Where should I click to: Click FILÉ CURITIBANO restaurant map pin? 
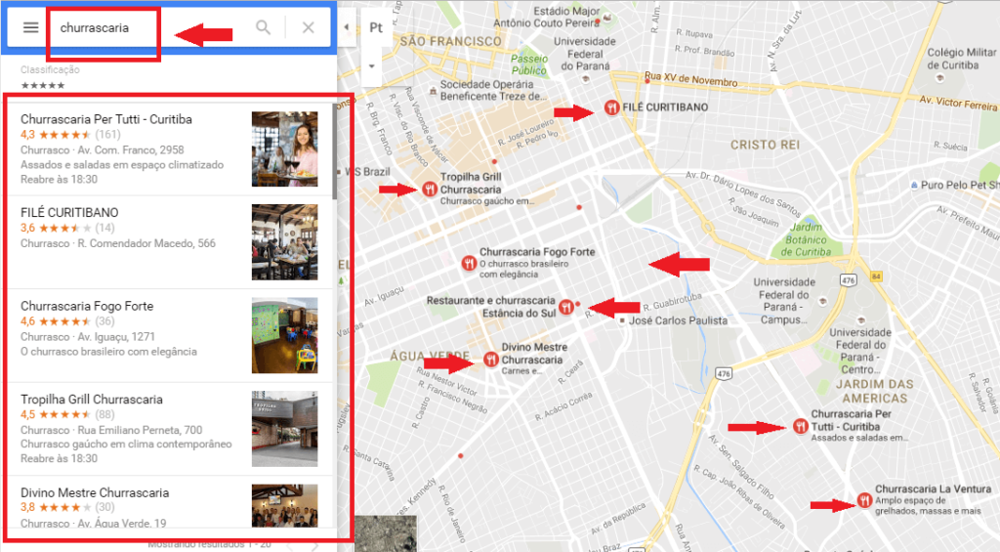(x=611, y=107)
